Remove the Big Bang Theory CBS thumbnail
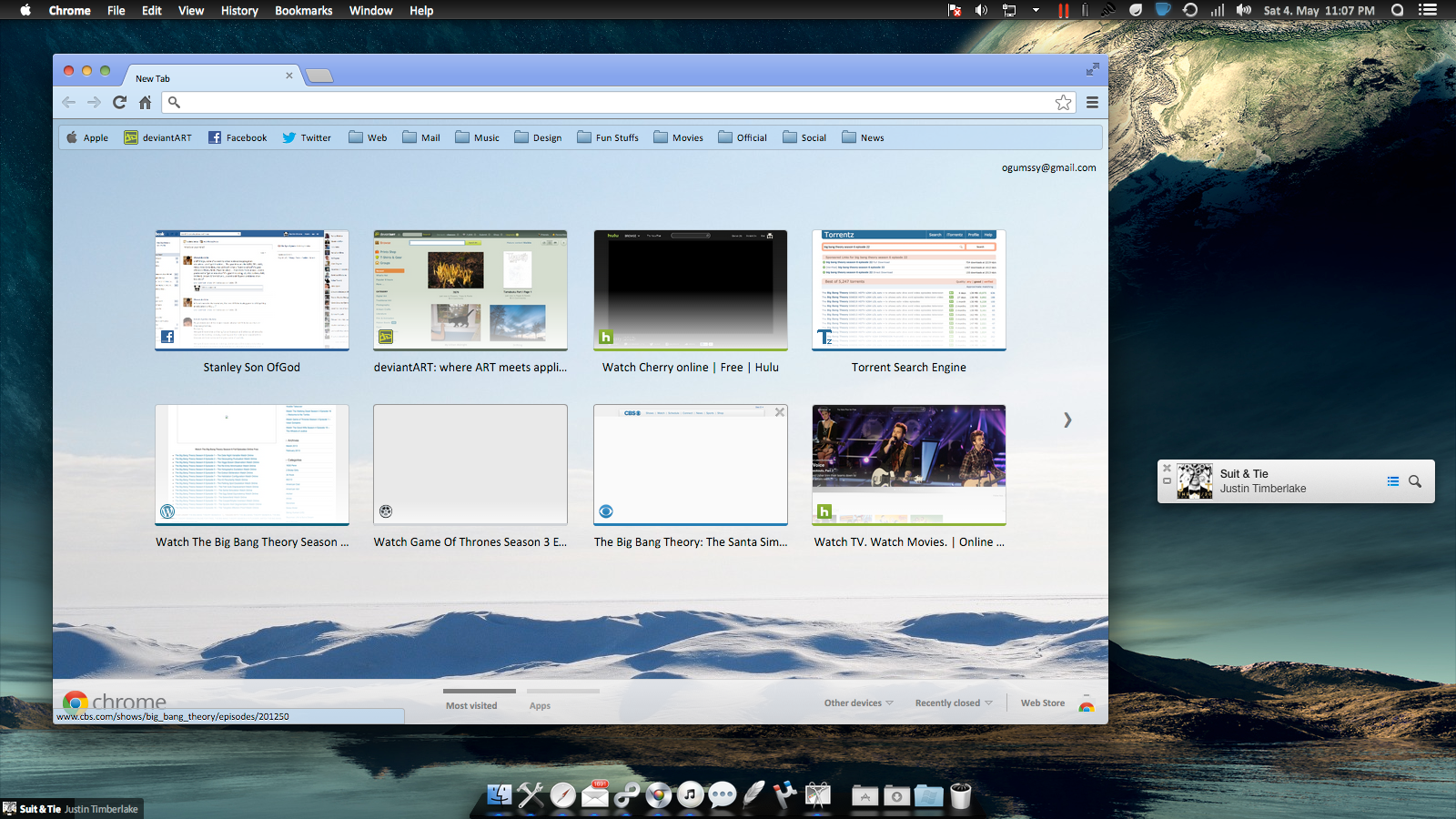 pyautogui.click(x=779, y=412)
